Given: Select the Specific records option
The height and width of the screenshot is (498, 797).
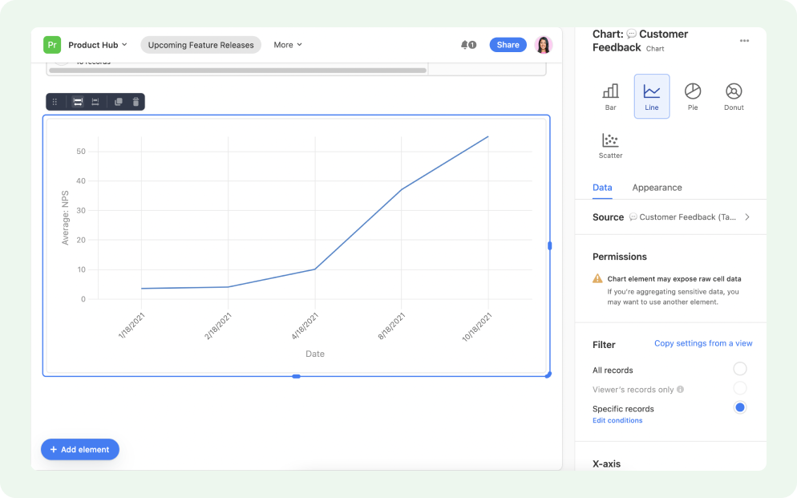Looking at the screenshot, I should point(739,407).
